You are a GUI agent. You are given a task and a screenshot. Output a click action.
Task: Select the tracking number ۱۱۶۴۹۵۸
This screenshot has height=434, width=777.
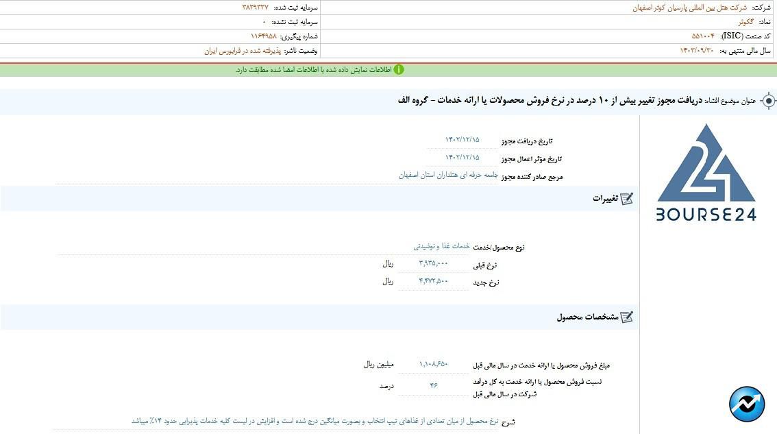[x=263, y=36]
